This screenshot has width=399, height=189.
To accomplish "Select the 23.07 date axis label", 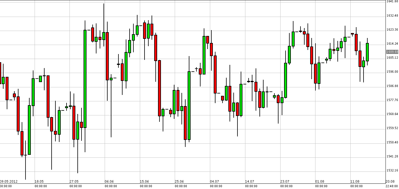I will tap(285, 181).
